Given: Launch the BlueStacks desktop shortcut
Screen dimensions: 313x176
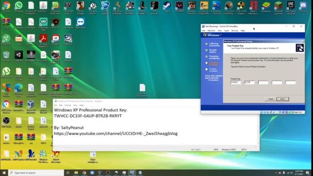Looking at the screenshot, I should pyautogui.click(x=266, y=5).
